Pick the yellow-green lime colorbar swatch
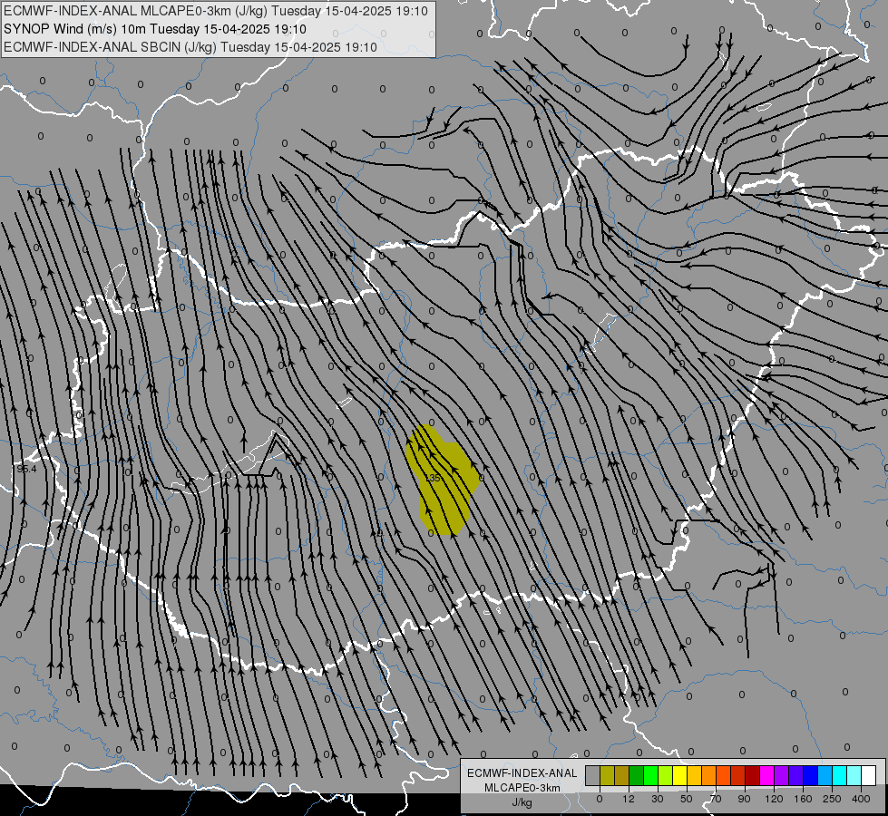The height and width of the screenshot is (816, 888). [666, 775]
